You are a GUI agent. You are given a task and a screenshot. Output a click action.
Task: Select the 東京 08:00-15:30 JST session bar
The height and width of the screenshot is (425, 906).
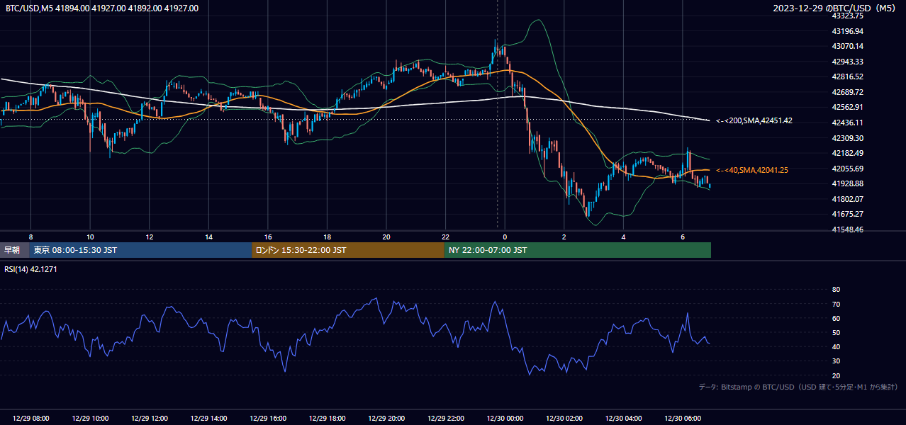click(140, 250)
